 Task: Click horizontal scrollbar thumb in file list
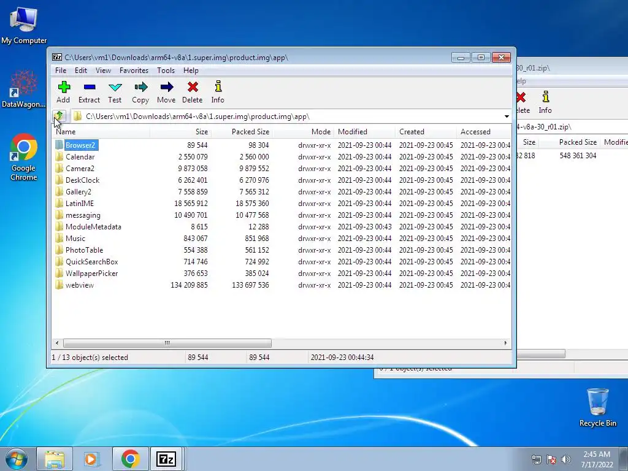tap(167, 343)
